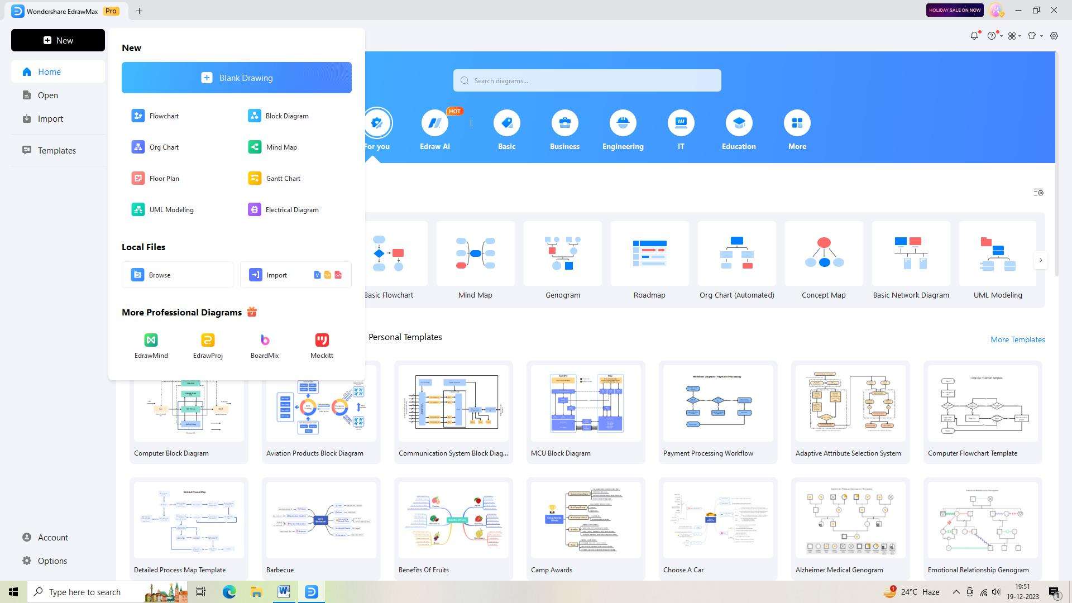Image resolution: width=1072 pixels, height=603 pixels.
Task: Select Templates sidebar menu item
Action: (58, 150)
